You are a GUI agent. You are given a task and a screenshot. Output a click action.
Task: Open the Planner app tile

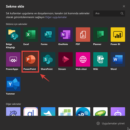click(101, 34)
